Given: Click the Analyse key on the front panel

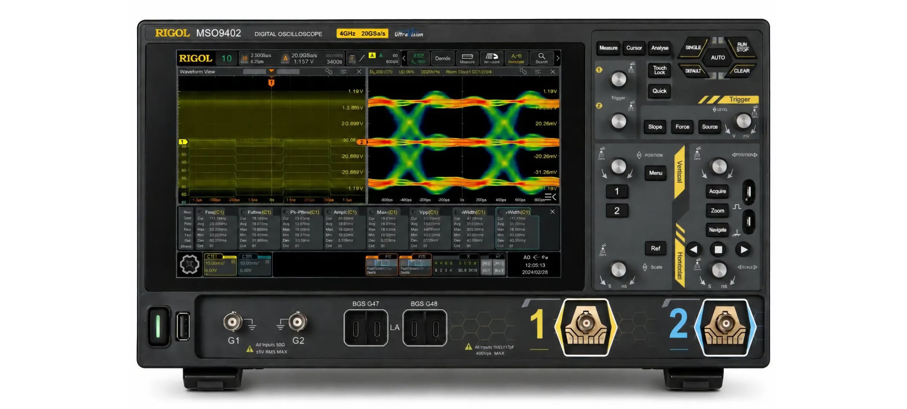Looking at the screenshot, I should pos(660,48).
